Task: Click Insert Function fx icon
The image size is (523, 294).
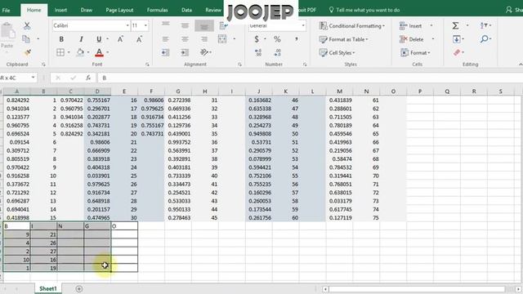Action: tap(88, 78)
